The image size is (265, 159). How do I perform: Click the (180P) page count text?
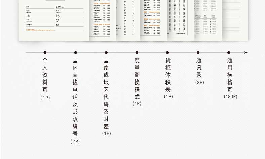[x=230, y=97]
